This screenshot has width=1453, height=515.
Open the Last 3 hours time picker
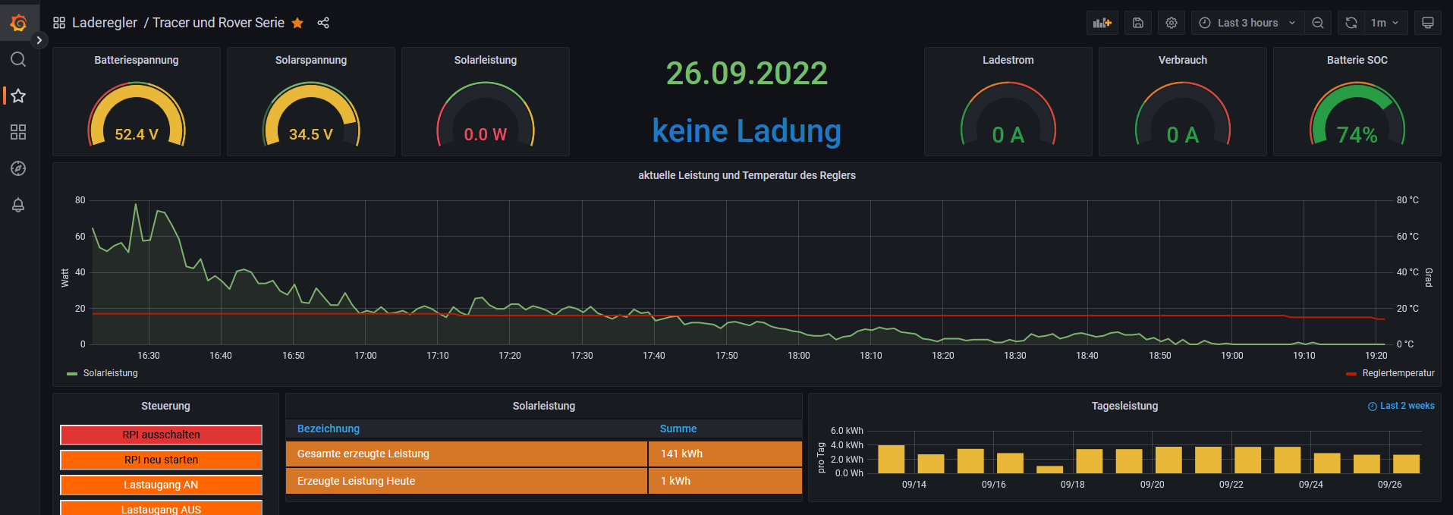[1247, 23]
